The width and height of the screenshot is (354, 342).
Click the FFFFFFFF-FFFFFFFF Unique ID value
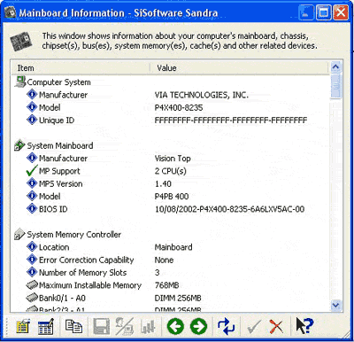pyautogui.click(x=231, y=120)
